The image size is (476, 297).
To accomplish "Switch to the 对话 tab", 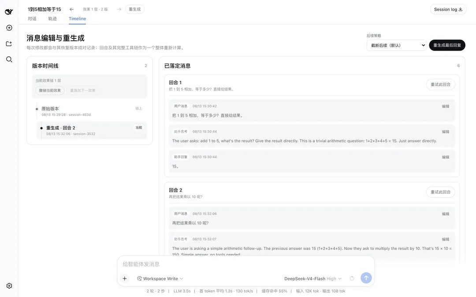I will [x=32, y=18].
